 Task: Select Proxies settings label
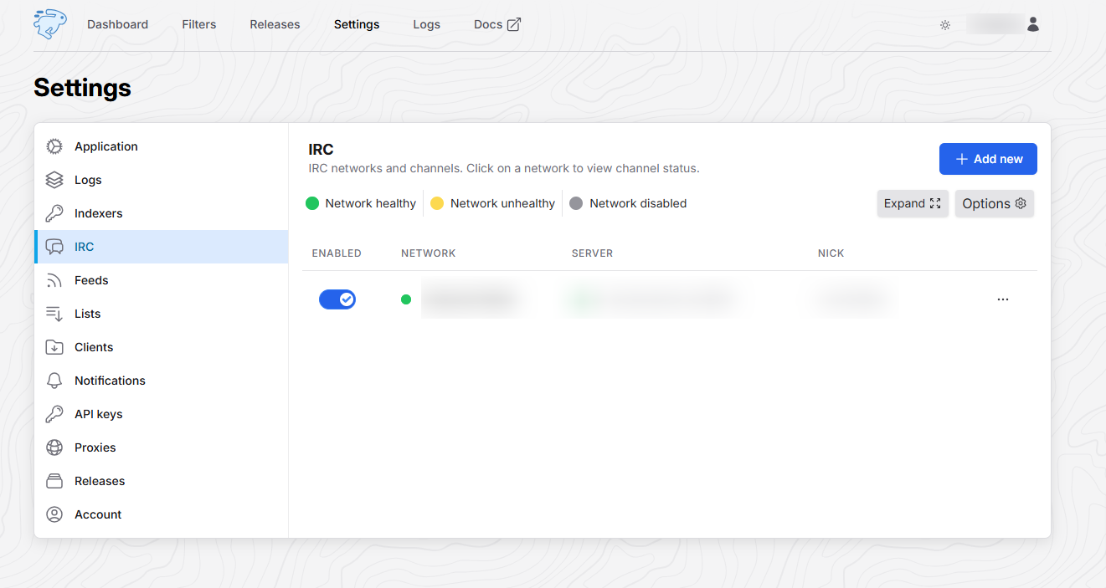[x=95, y=447]
